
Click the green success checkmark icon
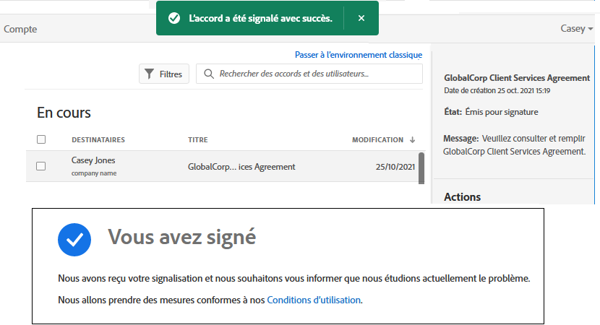(x=174, y=18)
